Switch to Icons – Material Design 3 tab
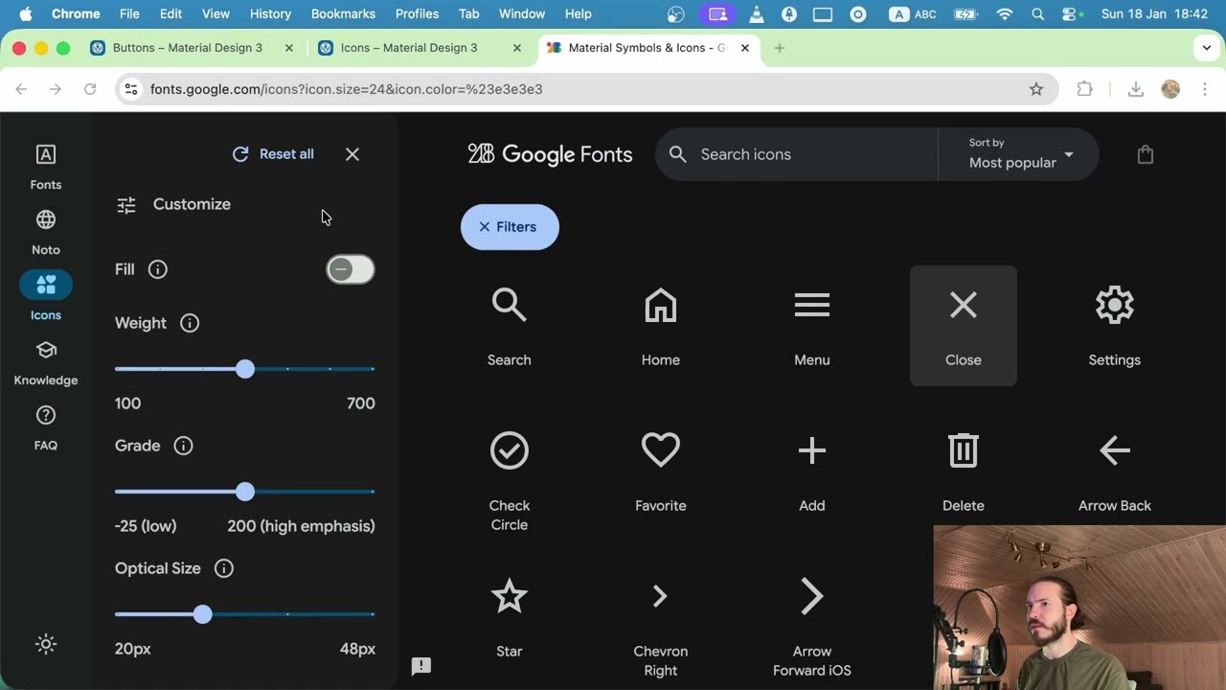Screen dimensions: 1226x690 click(409, 48)
